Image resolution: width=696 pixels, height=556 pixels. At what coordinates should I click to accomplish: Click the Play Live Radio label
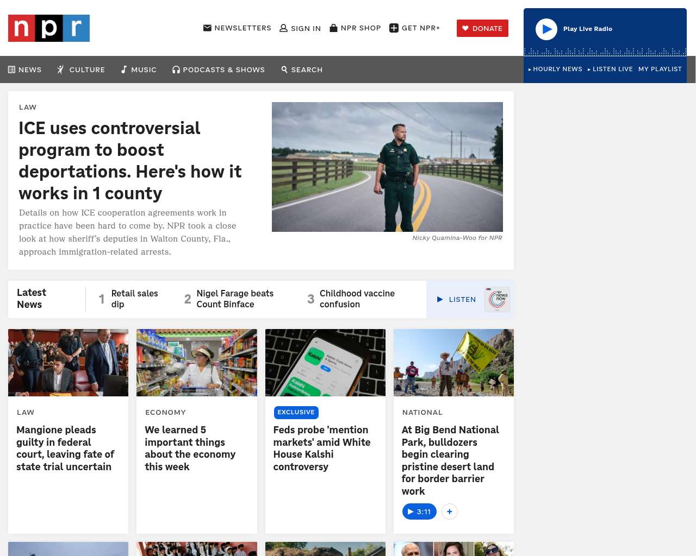[x=588, y=29]
